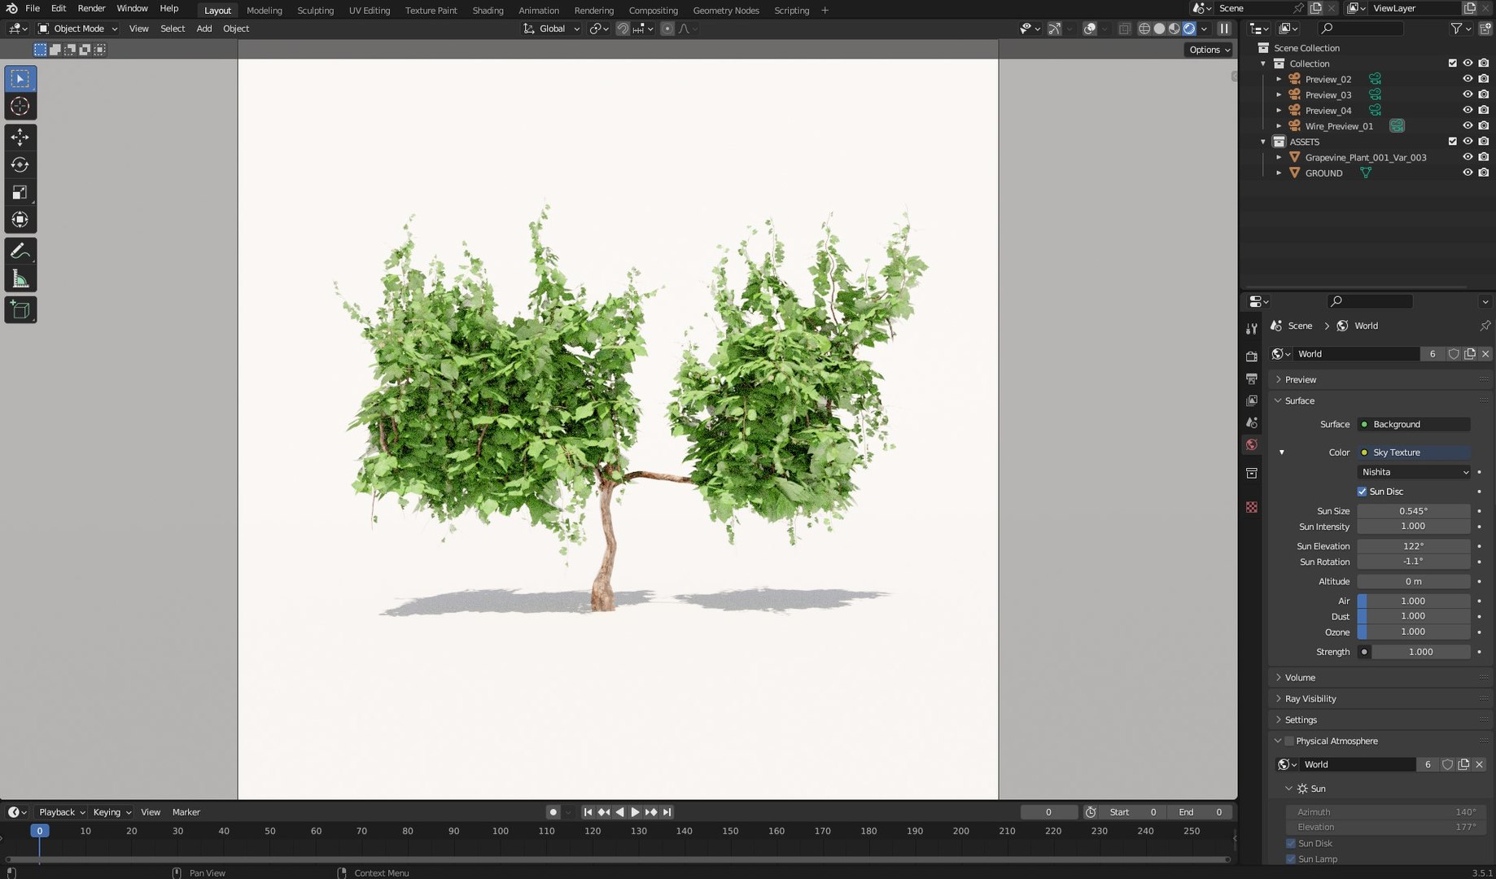Open the Object Mode dropdown
The image size is (1496, 879).
click(78, 28)
